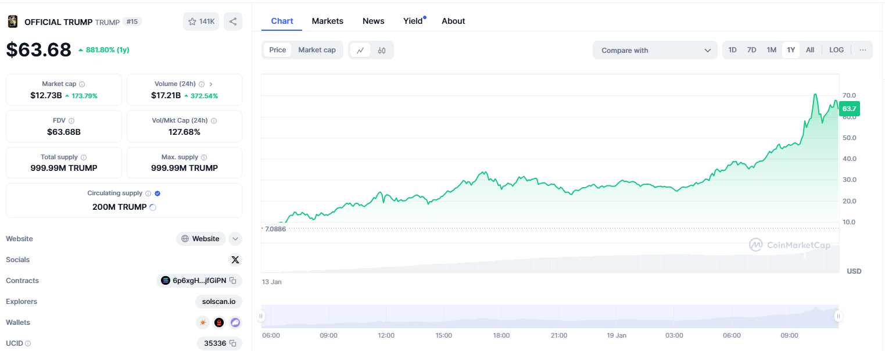Click the $63.68 price value
This screenshot has width=885, height=351.
pyautogui.click(x=39, y=49)
